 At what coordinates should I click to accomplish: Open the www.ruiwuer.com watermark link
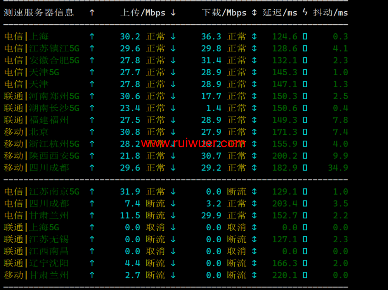[x=193, y=144]
